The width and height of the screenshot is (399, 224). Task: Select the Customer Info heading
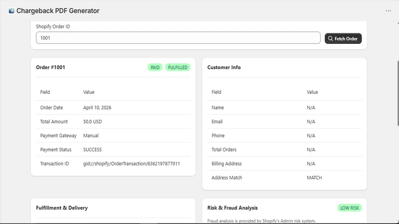pyautogui.click(x=224, y=67)
